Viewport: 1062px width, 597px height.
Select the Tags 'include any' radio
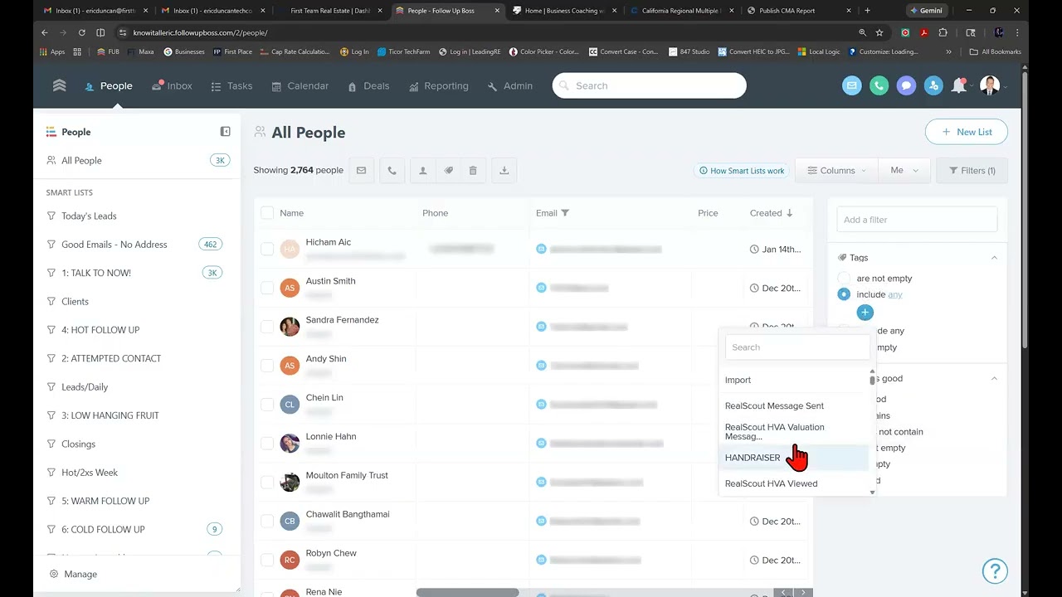point(844,294)
